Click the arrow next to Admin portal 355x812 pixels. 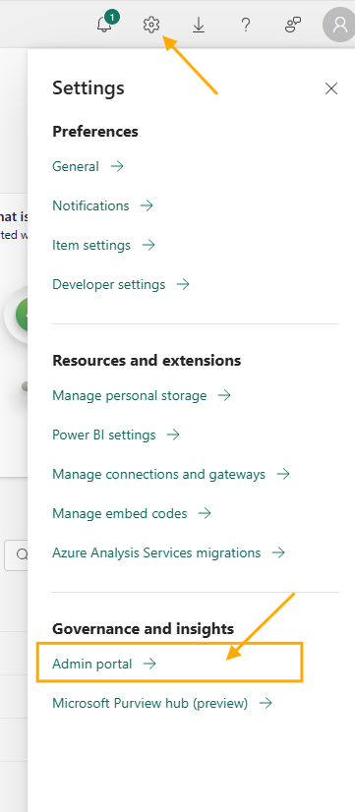(149, 664)
